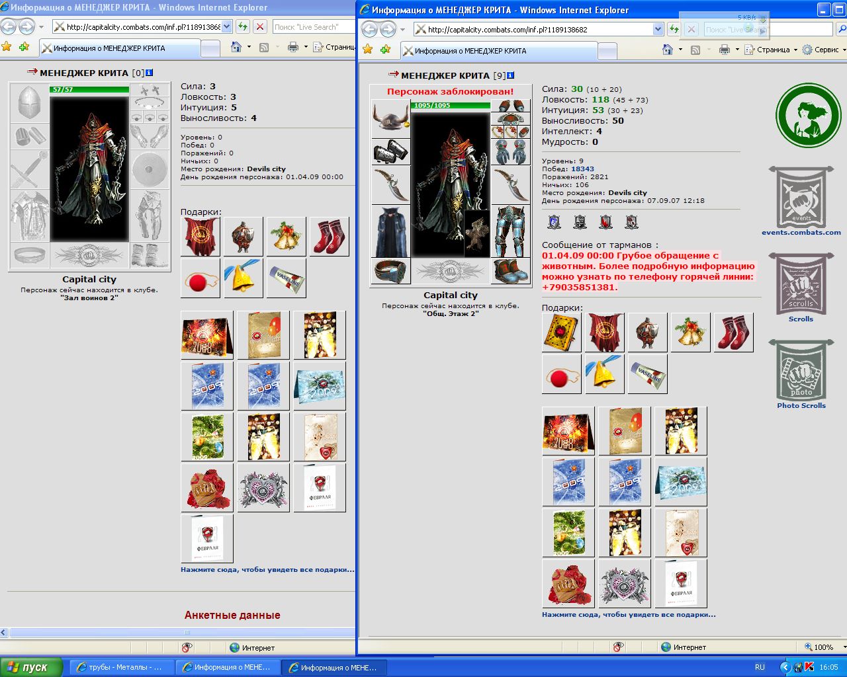This screenshot has height=677, width=847.
Task: Open new blank tab in right window
Action: coord(607,51)
